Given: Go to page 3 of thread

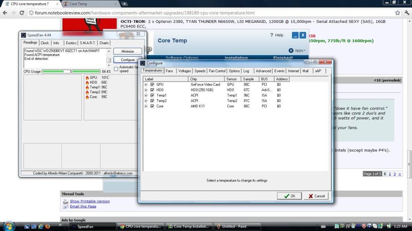Looking at the screenshot, I should click(394, 174).
